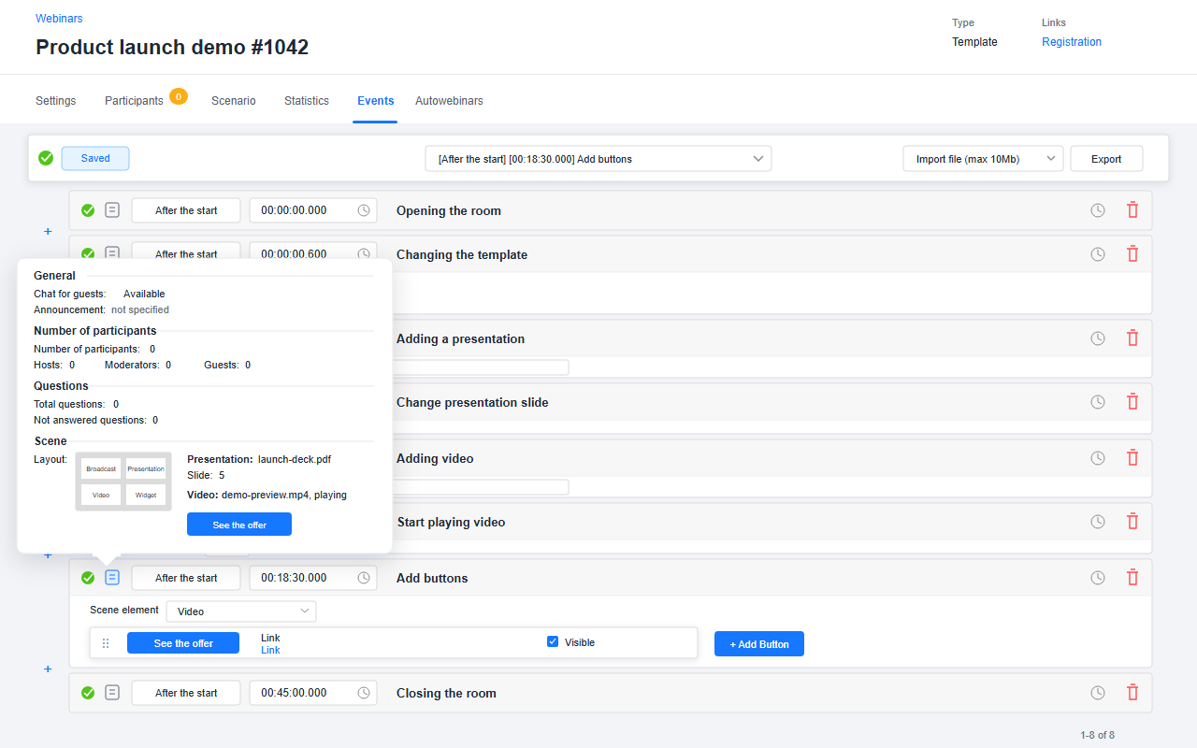
Task: Open the Registration link
Action: 1072,42
